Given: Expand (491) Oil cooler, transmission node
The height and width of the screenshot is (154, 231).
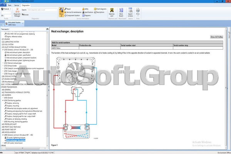Looking at the screenshot, I should (3, 143).
